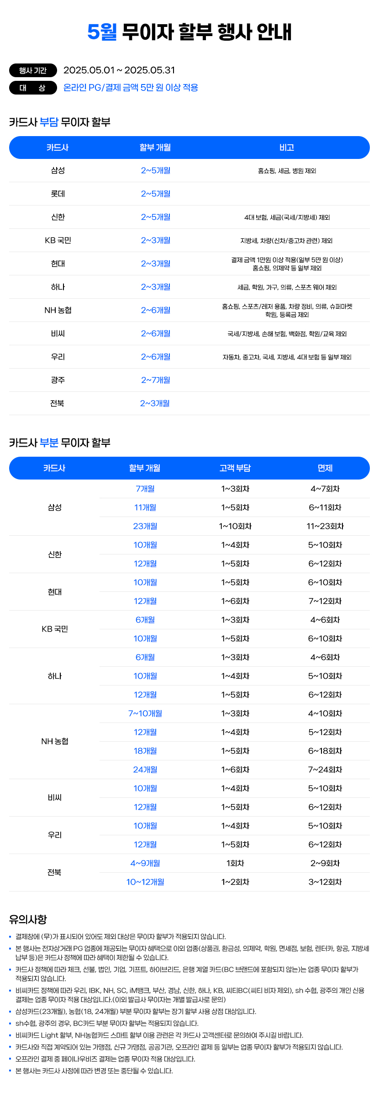This screenshot has width=379, height=1097.
Task: Click the 카드사 부분 무이자 할부 heading
Action: click(x=60, y=443)
